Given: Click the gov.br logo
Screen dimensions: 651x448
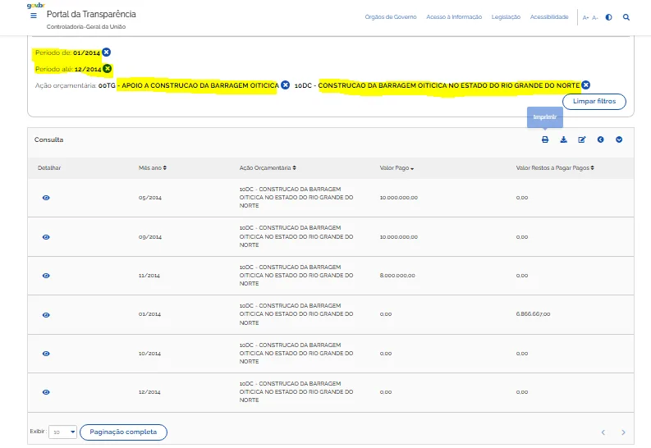Looking at the screenshot, I should pos(35,6).
